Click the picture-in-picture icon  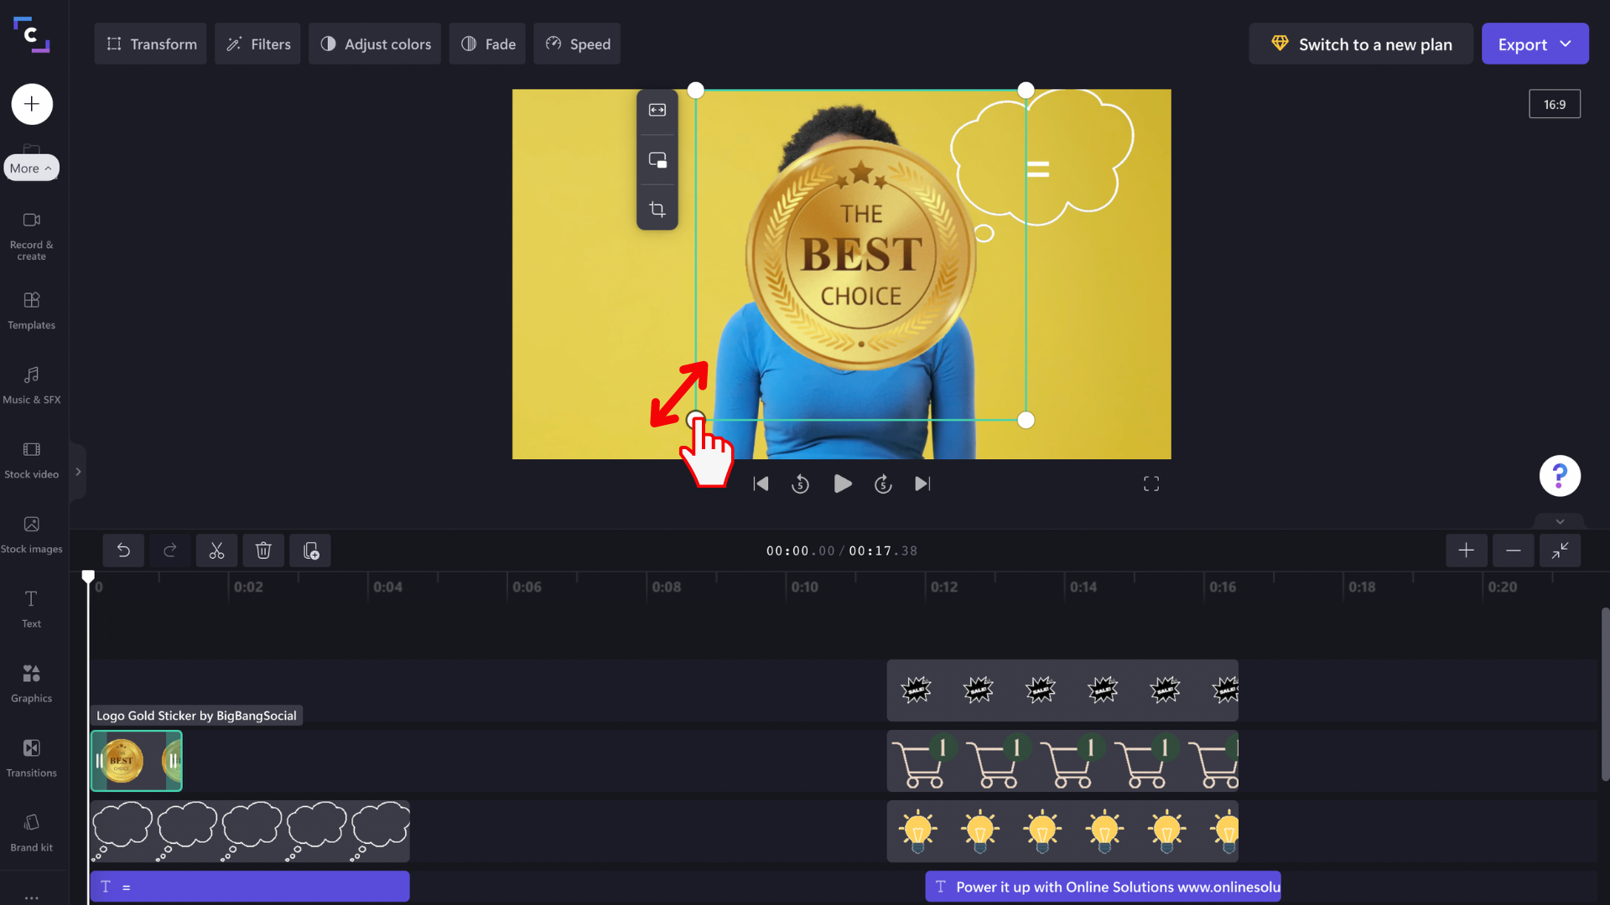pos(657,159)
